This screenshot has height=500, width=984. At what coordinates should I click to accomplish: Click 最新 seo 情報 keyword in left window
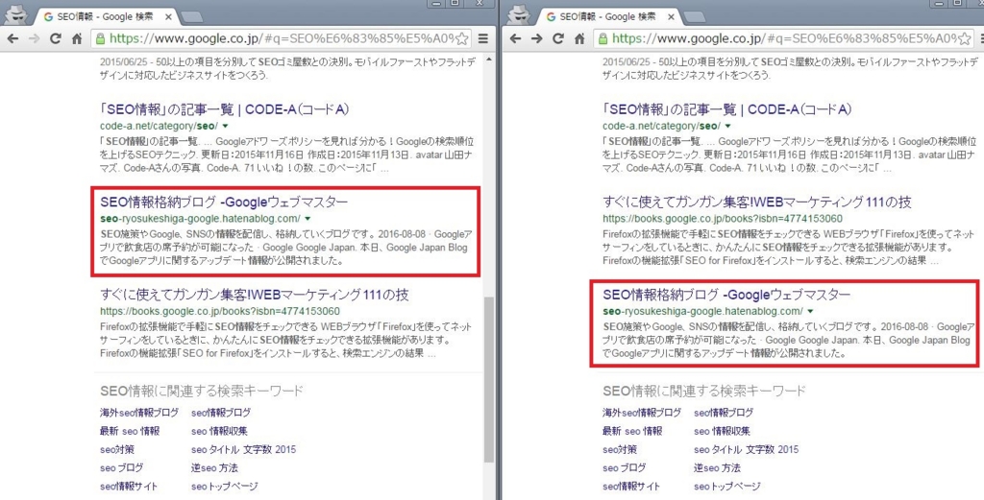(130, 431)
